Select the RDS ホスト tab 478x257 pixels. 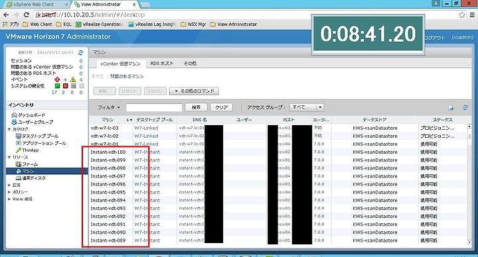(162, 64)
